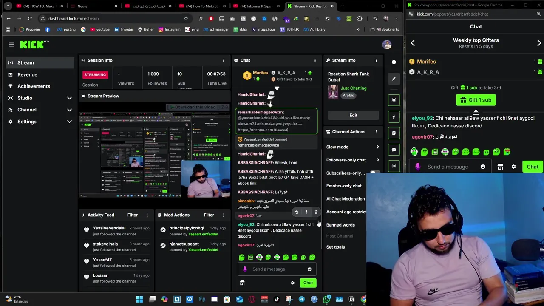Image resolution: width=544 pixels, height=306 pixels.
Task: Bookmark this page with star icon
Action: (186, 19)
